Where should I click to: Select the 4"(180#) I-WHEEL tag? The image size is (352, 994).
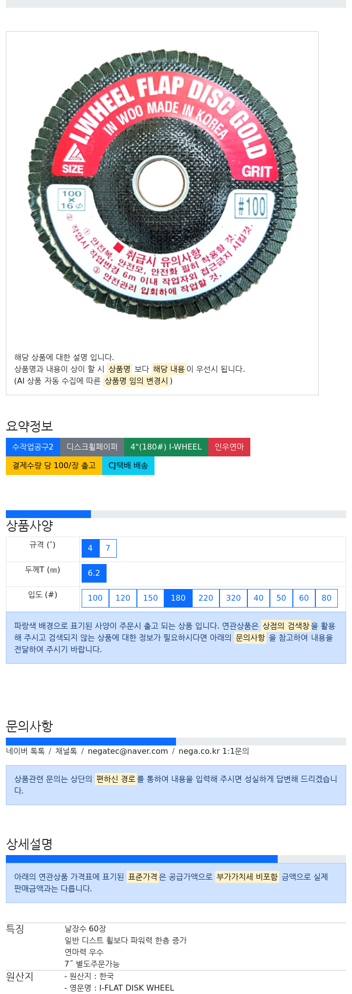(166, 447)
